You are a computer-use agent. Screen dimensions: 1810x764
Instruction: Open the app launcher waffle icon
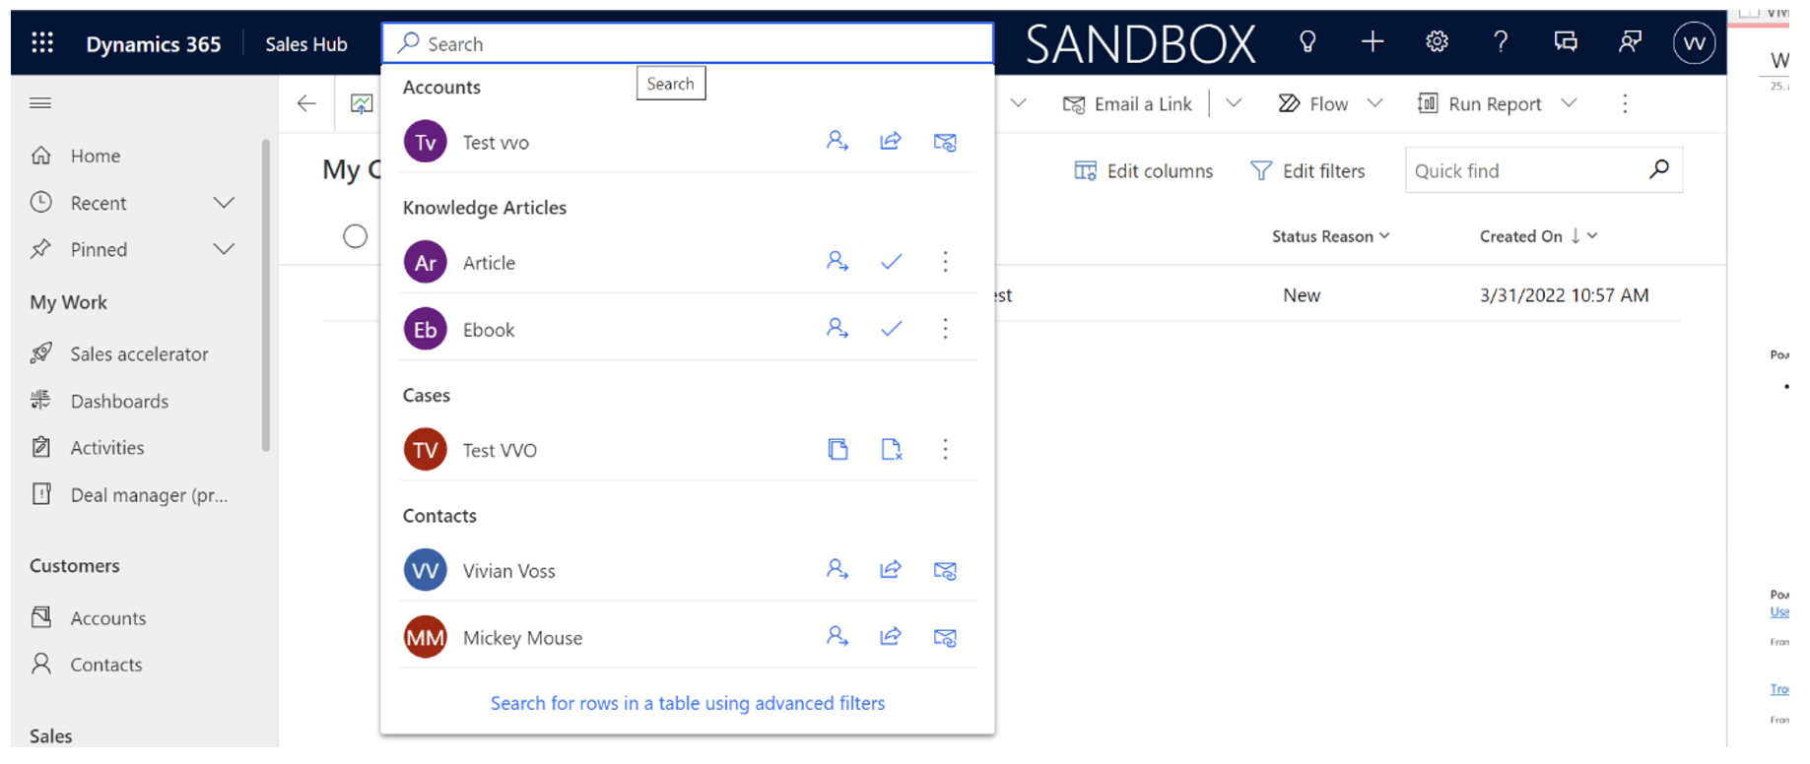point(42,42)
